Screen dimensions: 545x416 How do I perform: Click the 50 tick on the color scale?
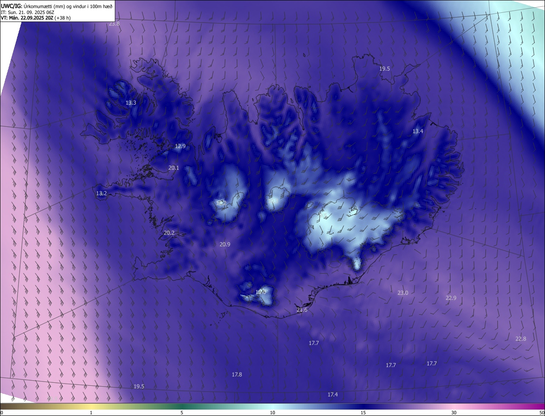pos(542,413)
